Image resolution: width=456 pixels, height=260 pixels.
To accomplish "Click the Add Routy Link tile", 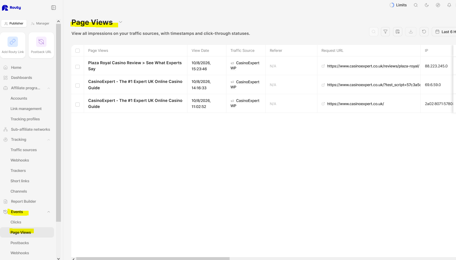I will click(x=13, y=45).
